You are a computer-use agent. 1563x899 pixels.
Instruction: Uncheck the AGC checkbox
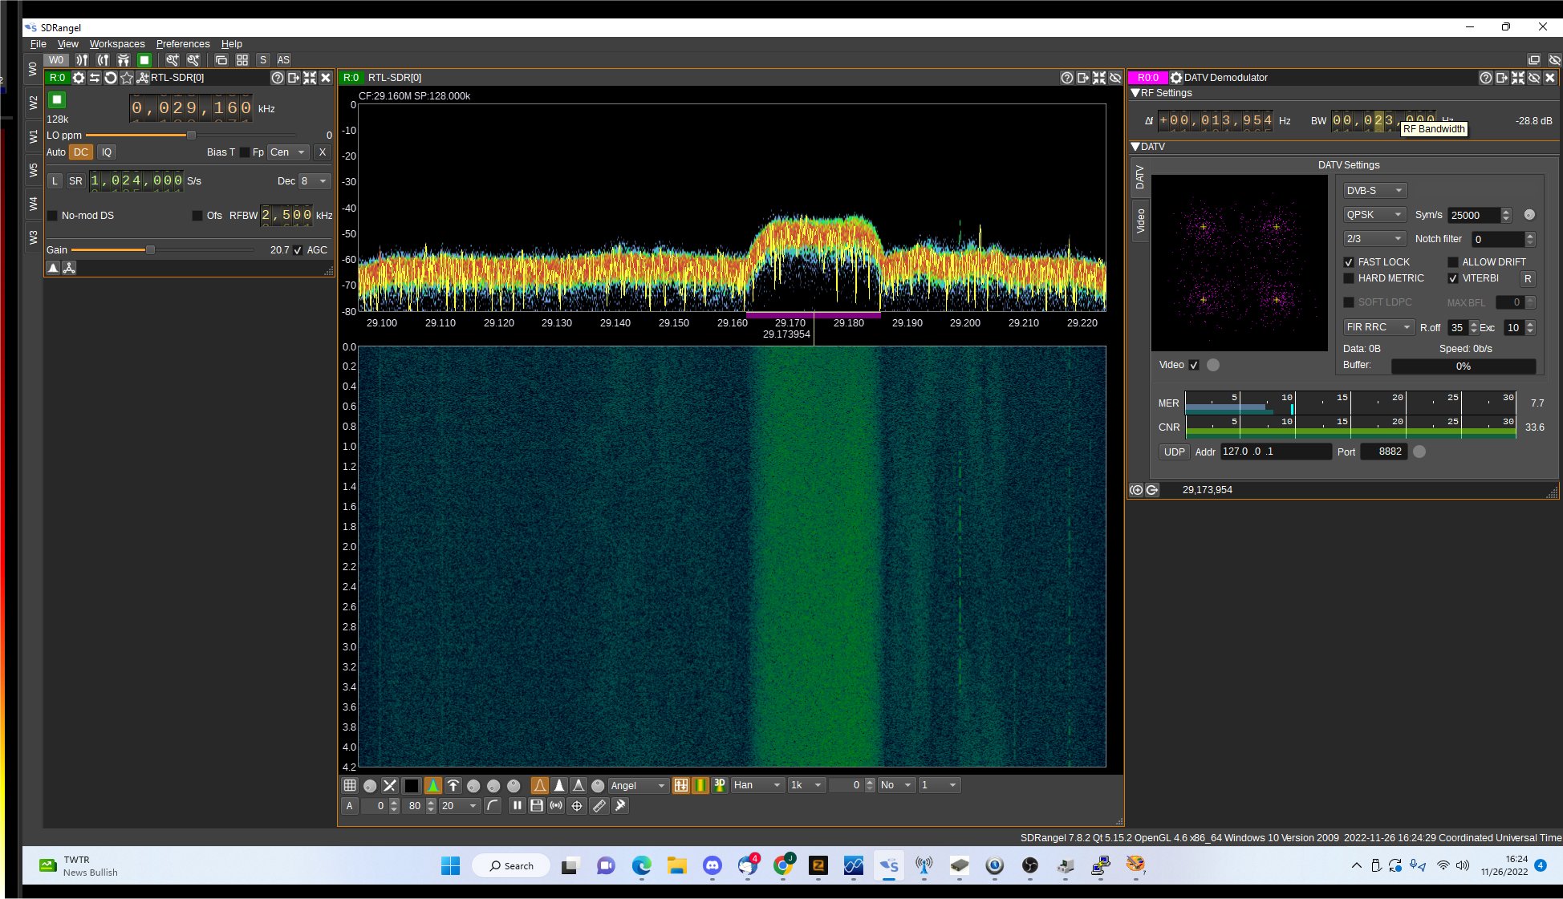(298, 250)
